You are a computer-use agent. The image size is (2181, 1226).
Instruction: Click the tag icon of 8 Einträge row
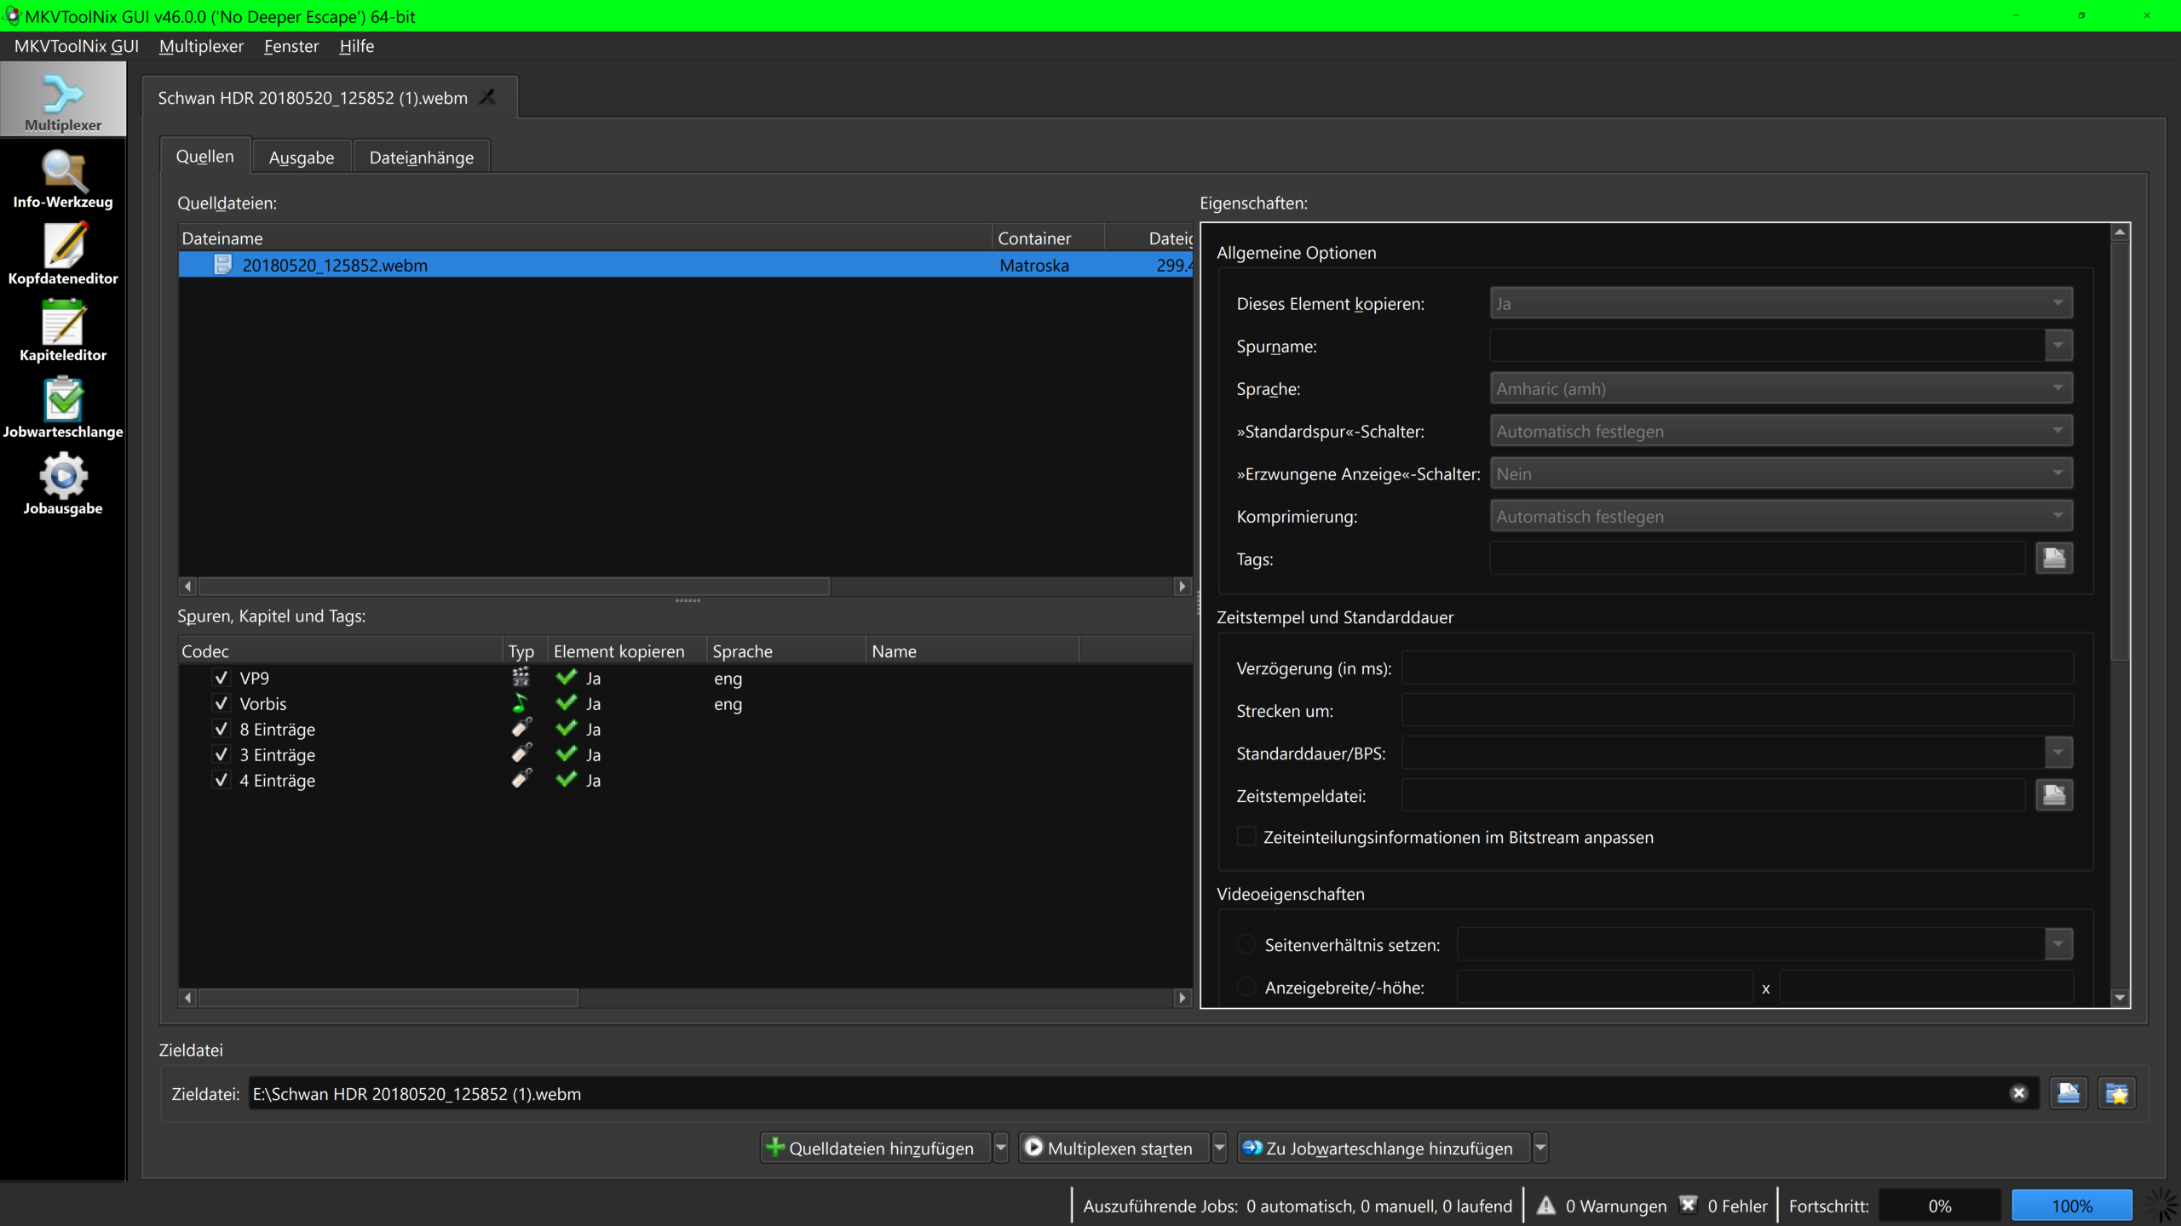(521, 729)
